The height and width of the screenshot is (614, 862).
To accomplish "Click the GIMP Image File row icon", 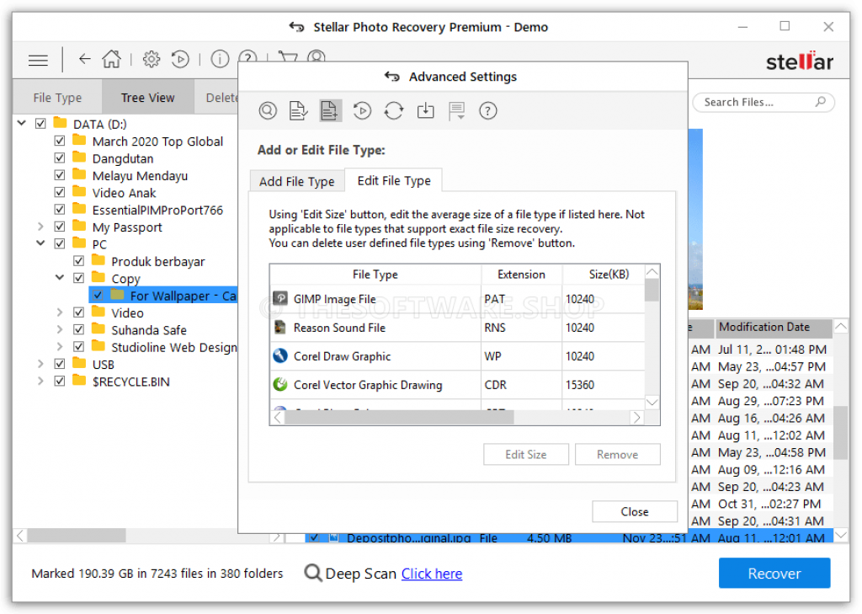I will tap(280, 299).
